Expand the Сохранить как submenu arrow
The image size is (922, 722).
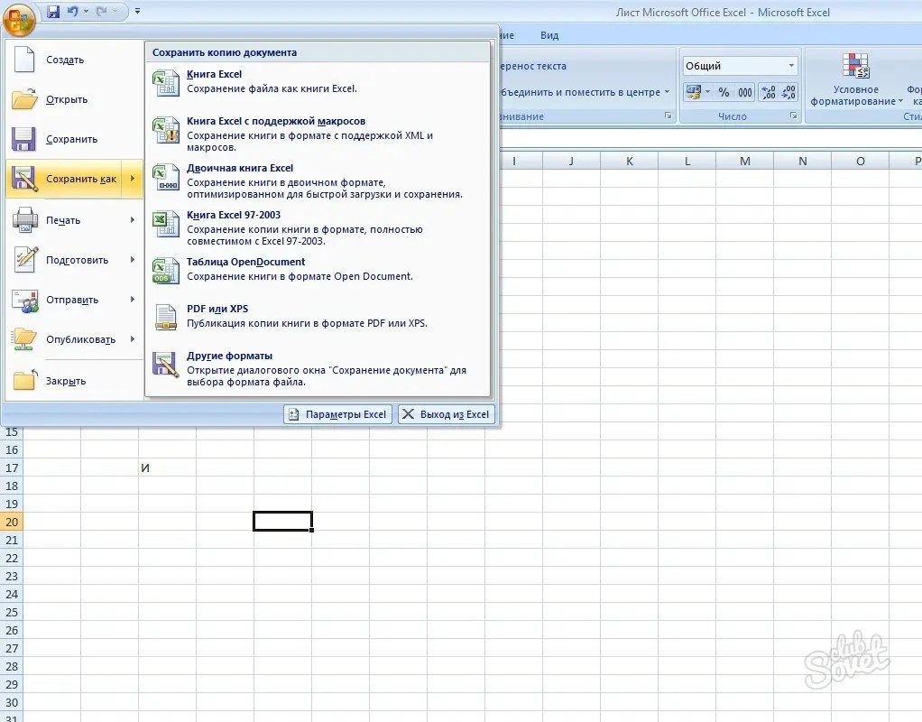(x=133, y=179)
